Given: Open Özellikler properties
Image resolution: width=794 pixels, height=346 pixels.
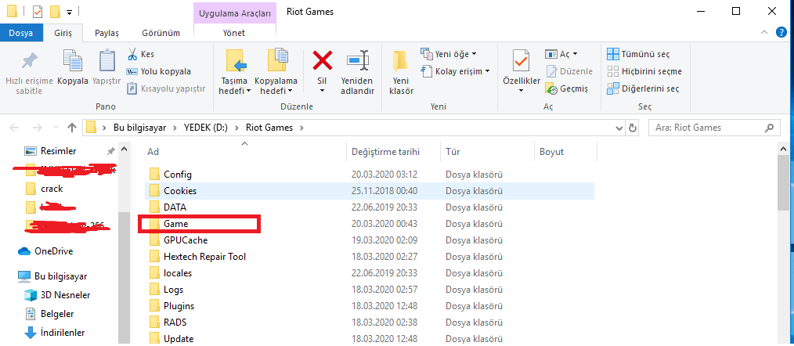Looking at the screenshot, I should point(521,66).
